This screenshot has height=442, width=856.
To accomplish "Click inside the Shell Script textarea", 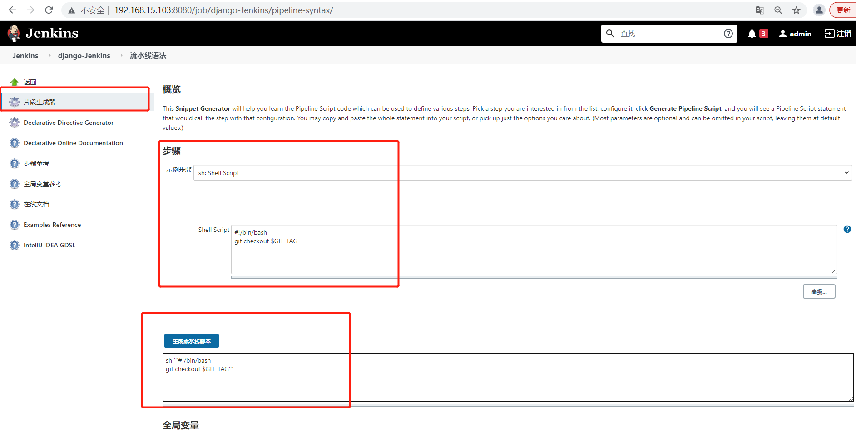I will [x=534, y=249].
